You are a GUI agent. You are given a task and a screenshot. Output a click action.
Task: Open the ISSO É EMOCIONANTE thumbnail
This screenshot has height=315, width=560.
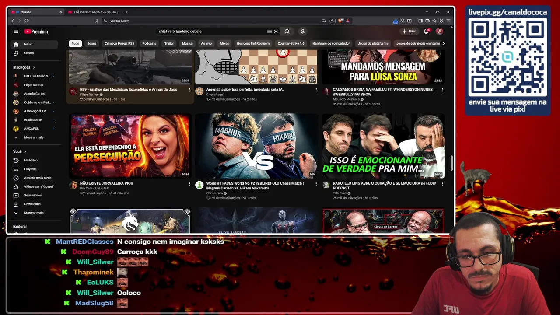pyautogui.click(x=383, y=146)
